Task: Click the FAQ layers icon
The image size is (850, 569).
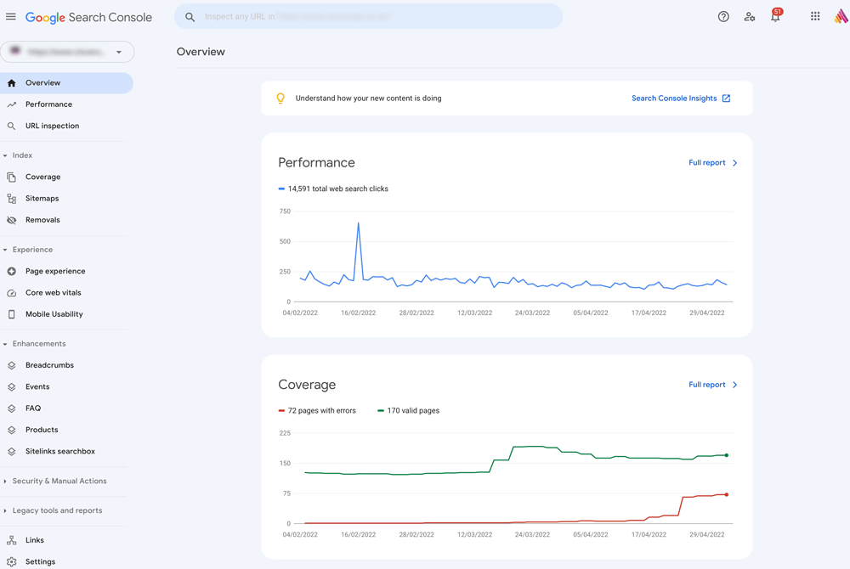Action: (11, 408)
